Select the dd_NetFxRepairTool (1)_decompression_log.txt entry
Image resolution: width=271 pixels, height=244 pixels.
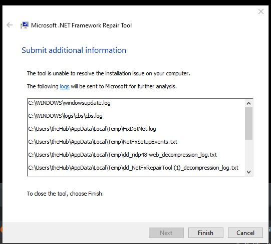click(133, 168)
